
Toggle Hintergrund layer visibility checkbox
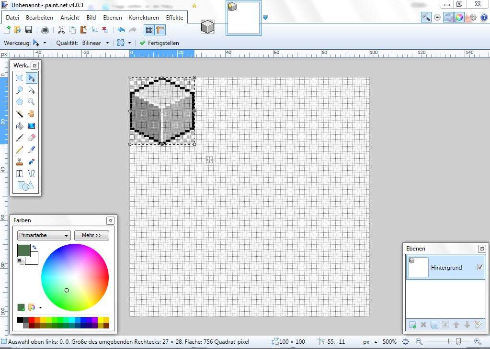click(x=480, y=267)
